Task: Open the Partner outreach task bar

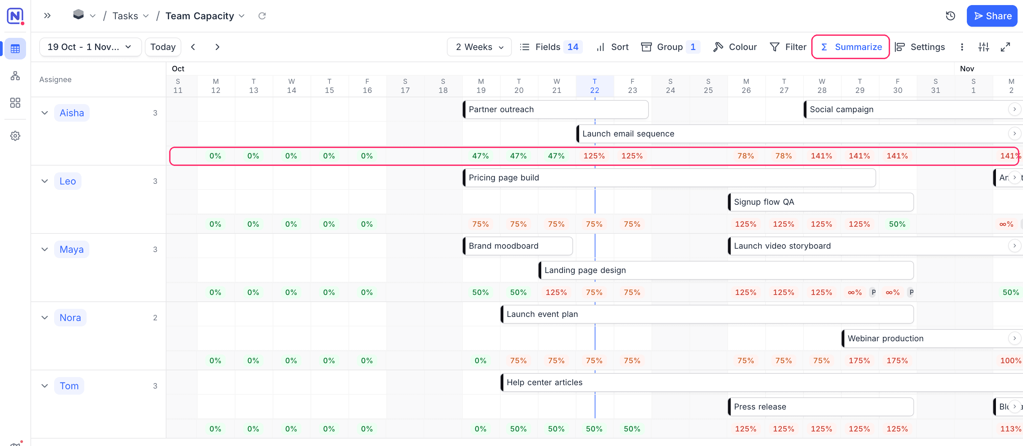Action: [555, 109]
